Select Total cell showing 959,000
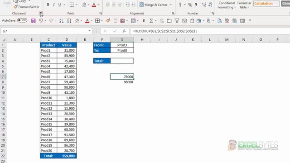 [67, 156]
